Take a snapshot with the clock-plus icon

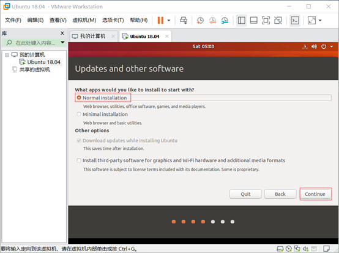(x=200, y=21)
